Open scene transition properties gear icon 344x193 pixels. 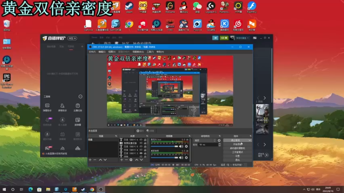coord(219,141)
